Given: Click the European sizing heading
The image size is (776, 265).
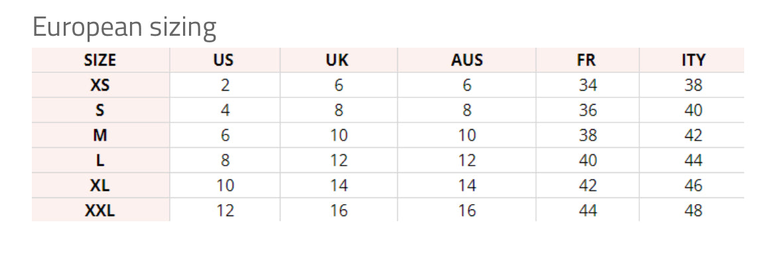Looking at the screenshot, I should pyautogui.click(x=124, y=28).
